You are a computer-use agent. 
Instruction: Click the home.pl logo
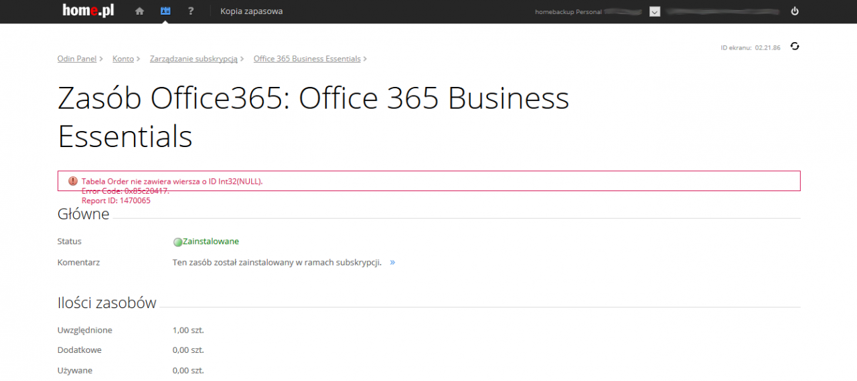pyautogui.click(x=88, y=11)
